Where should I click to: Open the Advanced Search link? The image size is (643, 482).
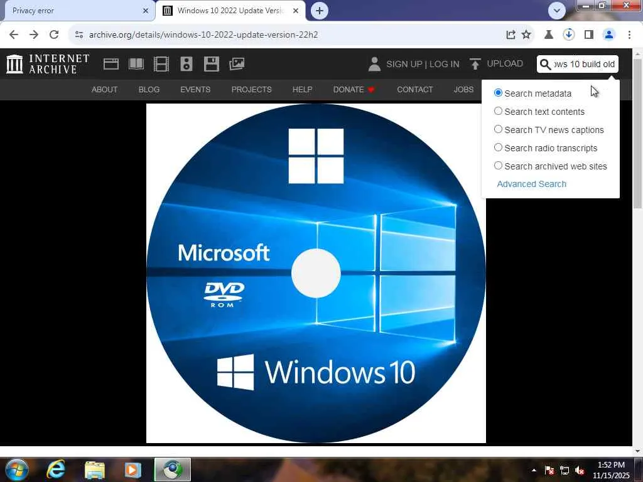click(x=531, y=184)
